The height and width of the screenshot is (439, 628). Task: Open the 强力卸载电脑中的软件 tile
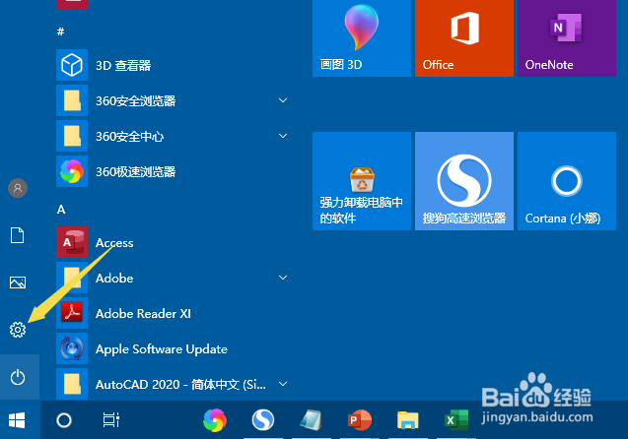362,181
